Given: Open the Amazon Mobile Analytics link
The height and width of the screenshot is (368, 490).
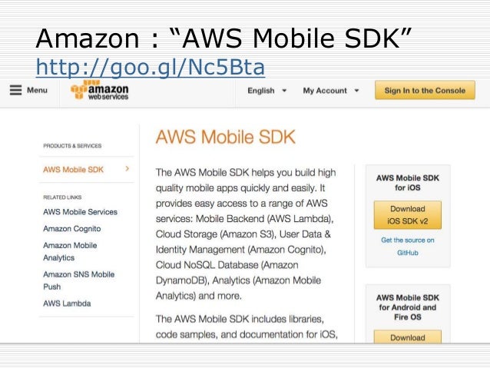Looking at the screenshot, I should [70, 251].
